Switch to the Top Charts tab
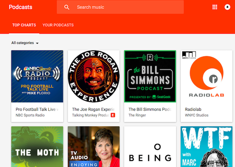 coord(24,25)
